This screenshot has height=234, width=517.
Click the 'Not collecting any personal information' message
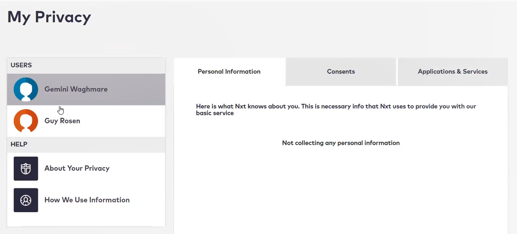(341, 143)
